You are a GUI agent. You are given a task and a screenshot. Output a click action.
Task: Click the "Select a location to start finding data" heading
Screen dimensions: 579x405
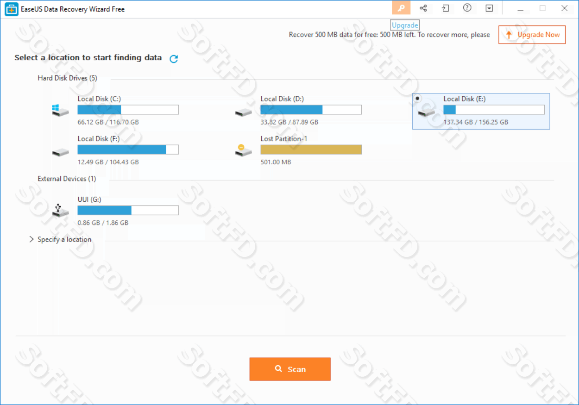click(x=88, y=57)
